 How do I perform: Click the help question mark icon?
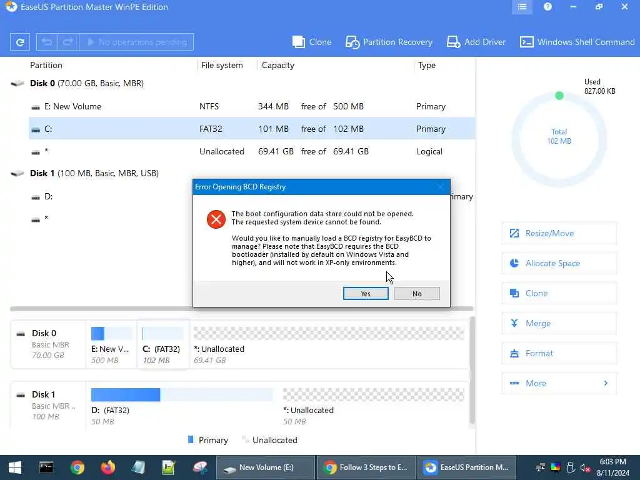(x=547, y=7)
